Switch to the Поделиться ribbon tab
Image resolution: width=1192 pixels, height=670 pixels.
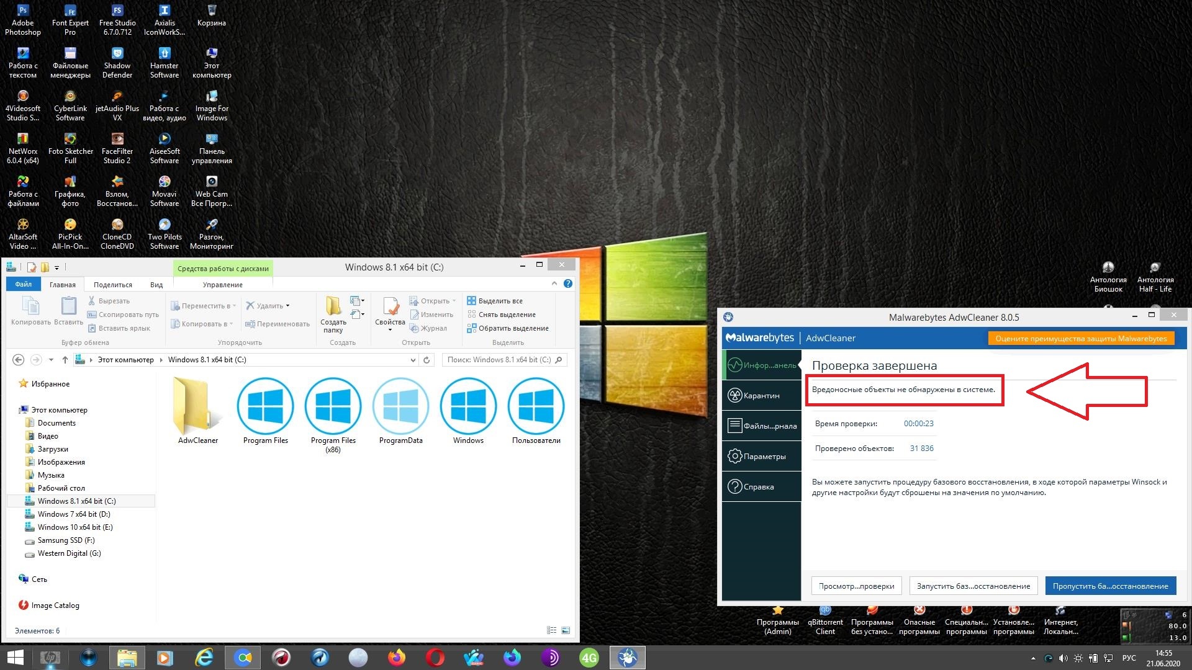[x=113, y=285]
